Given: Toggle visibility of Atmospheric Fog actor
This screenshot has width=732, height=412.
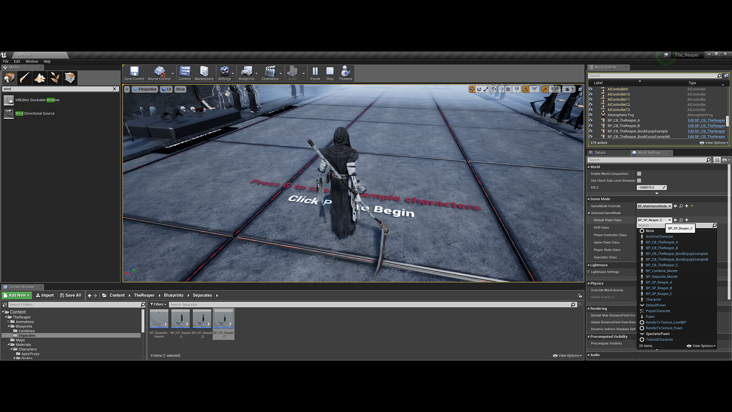Looking at the screenshot, I should click(x=590, y=115).
